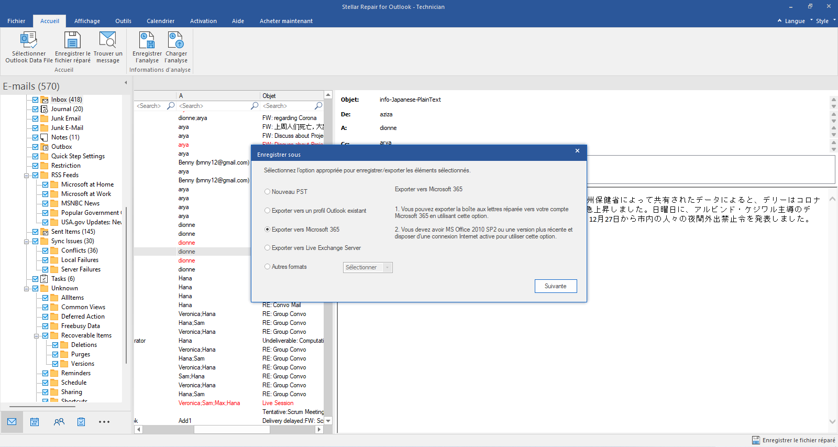Screen dimensions: 838x447
Task: Click Enregistrer le fichier réparé ribbon icon
Action: pos(72,40)
